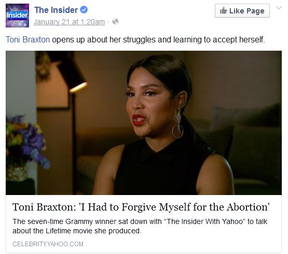Click the 'Lifetime movie she produced' line
Image resolution: width=288 pixels, height=254 pixels.
click(77, 231)
